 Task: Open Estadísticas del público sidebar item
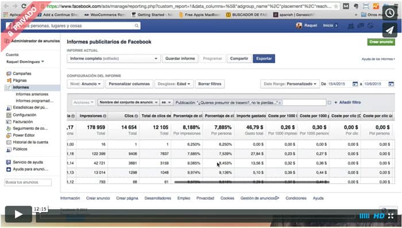coord(30,107)
